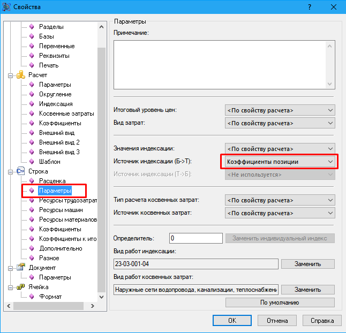The image size is (346, 333).
Task: Click the diamond icon beside Реквизиты
Action: (x=32, y=56)
